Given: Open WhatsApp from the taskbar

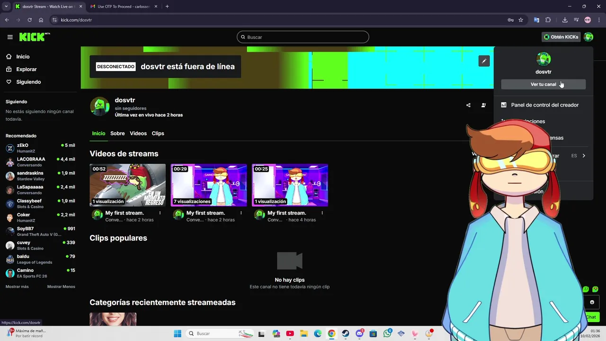Looking at the screenshot, I should (x=387, y=333).
